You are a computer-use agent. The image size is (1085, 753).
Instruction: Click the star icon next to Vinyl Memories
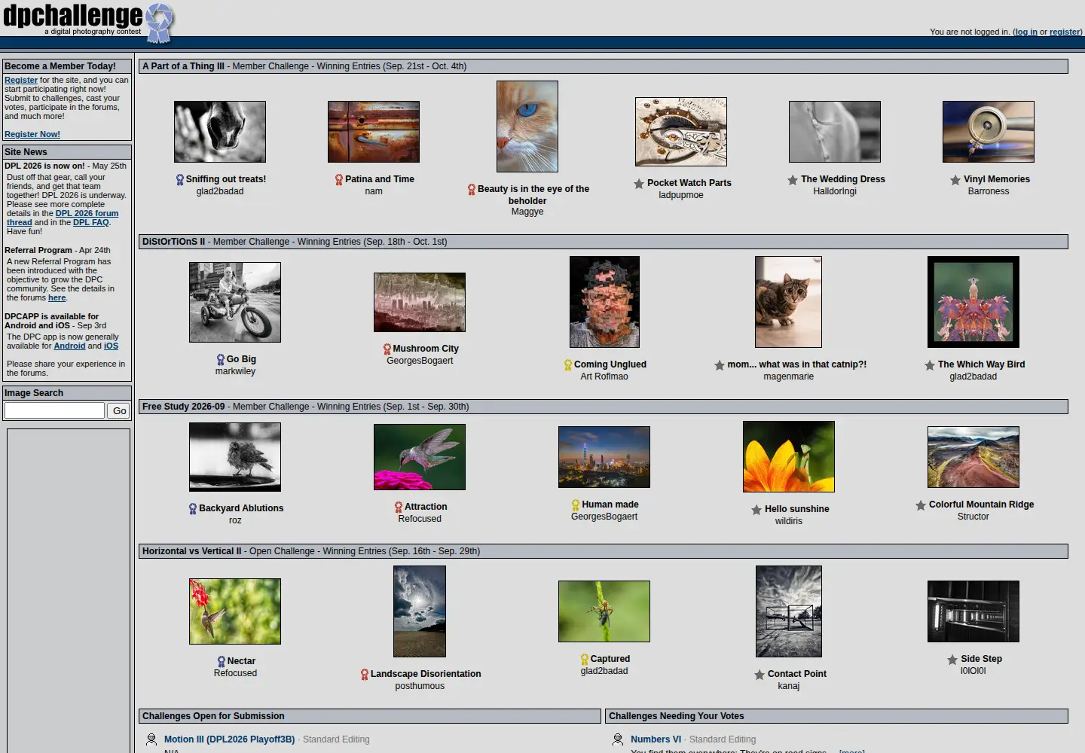(955, 180)
